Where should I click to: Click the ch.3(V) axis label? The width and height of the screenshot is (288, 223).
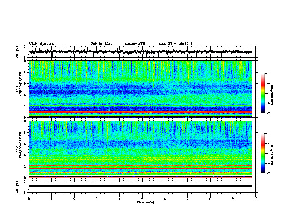click(17, 187)
